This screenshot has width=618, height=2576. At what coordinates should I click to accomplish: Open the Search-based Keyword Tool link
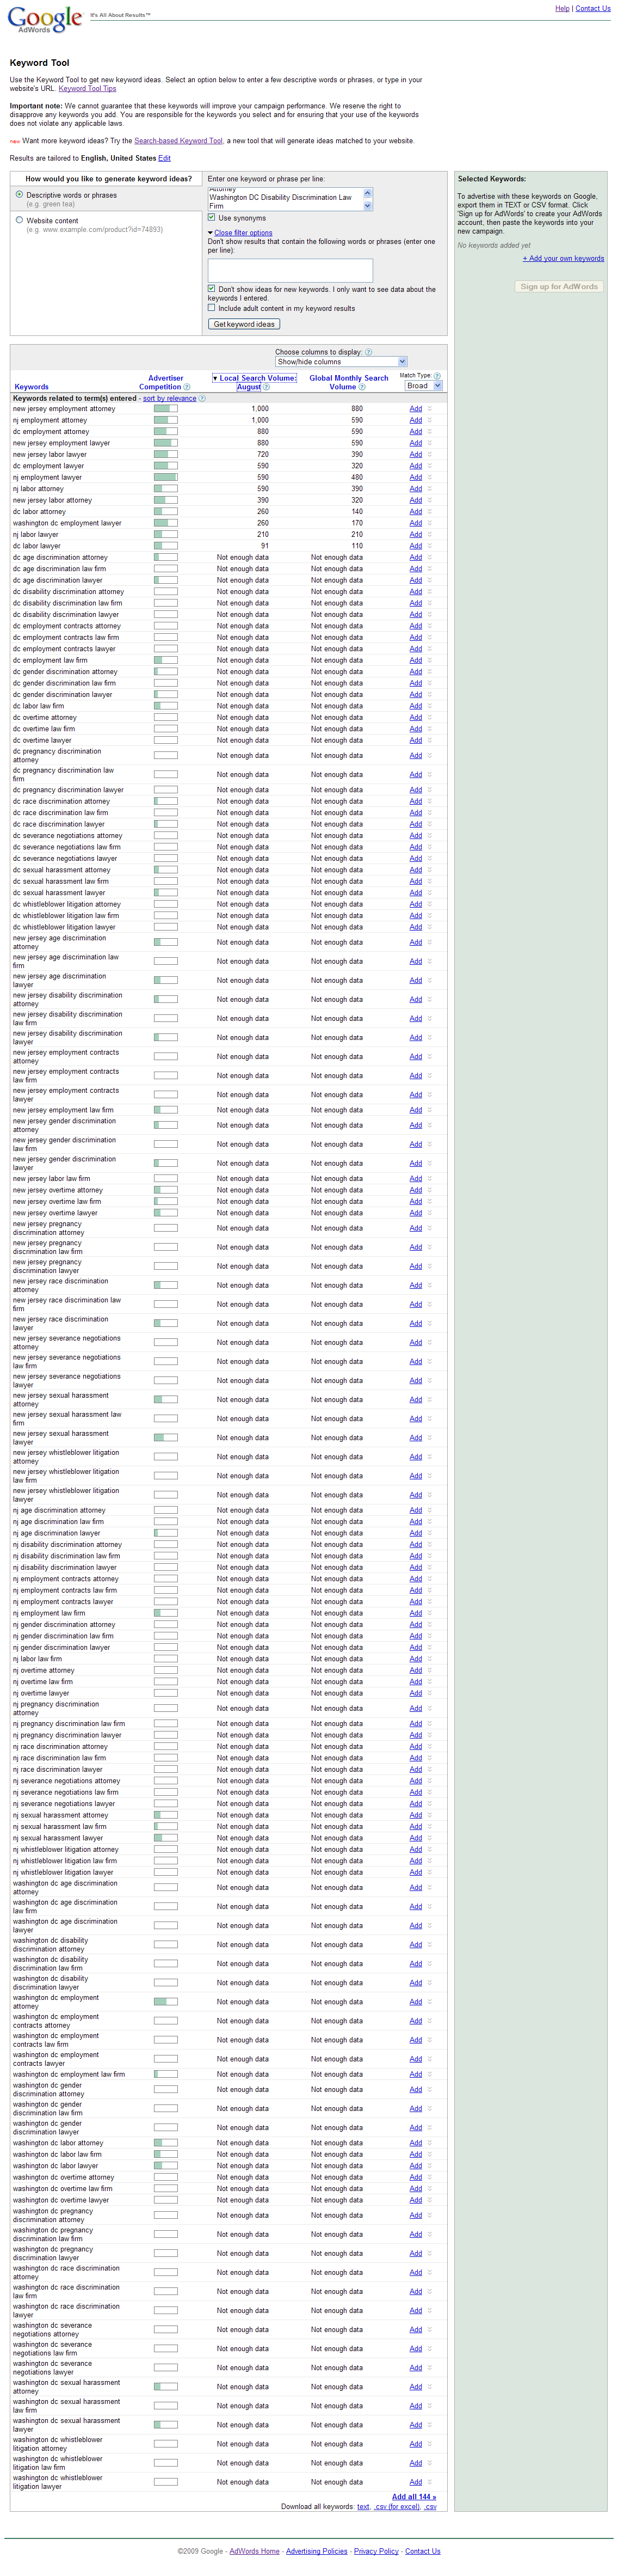(x=179, y=141)
